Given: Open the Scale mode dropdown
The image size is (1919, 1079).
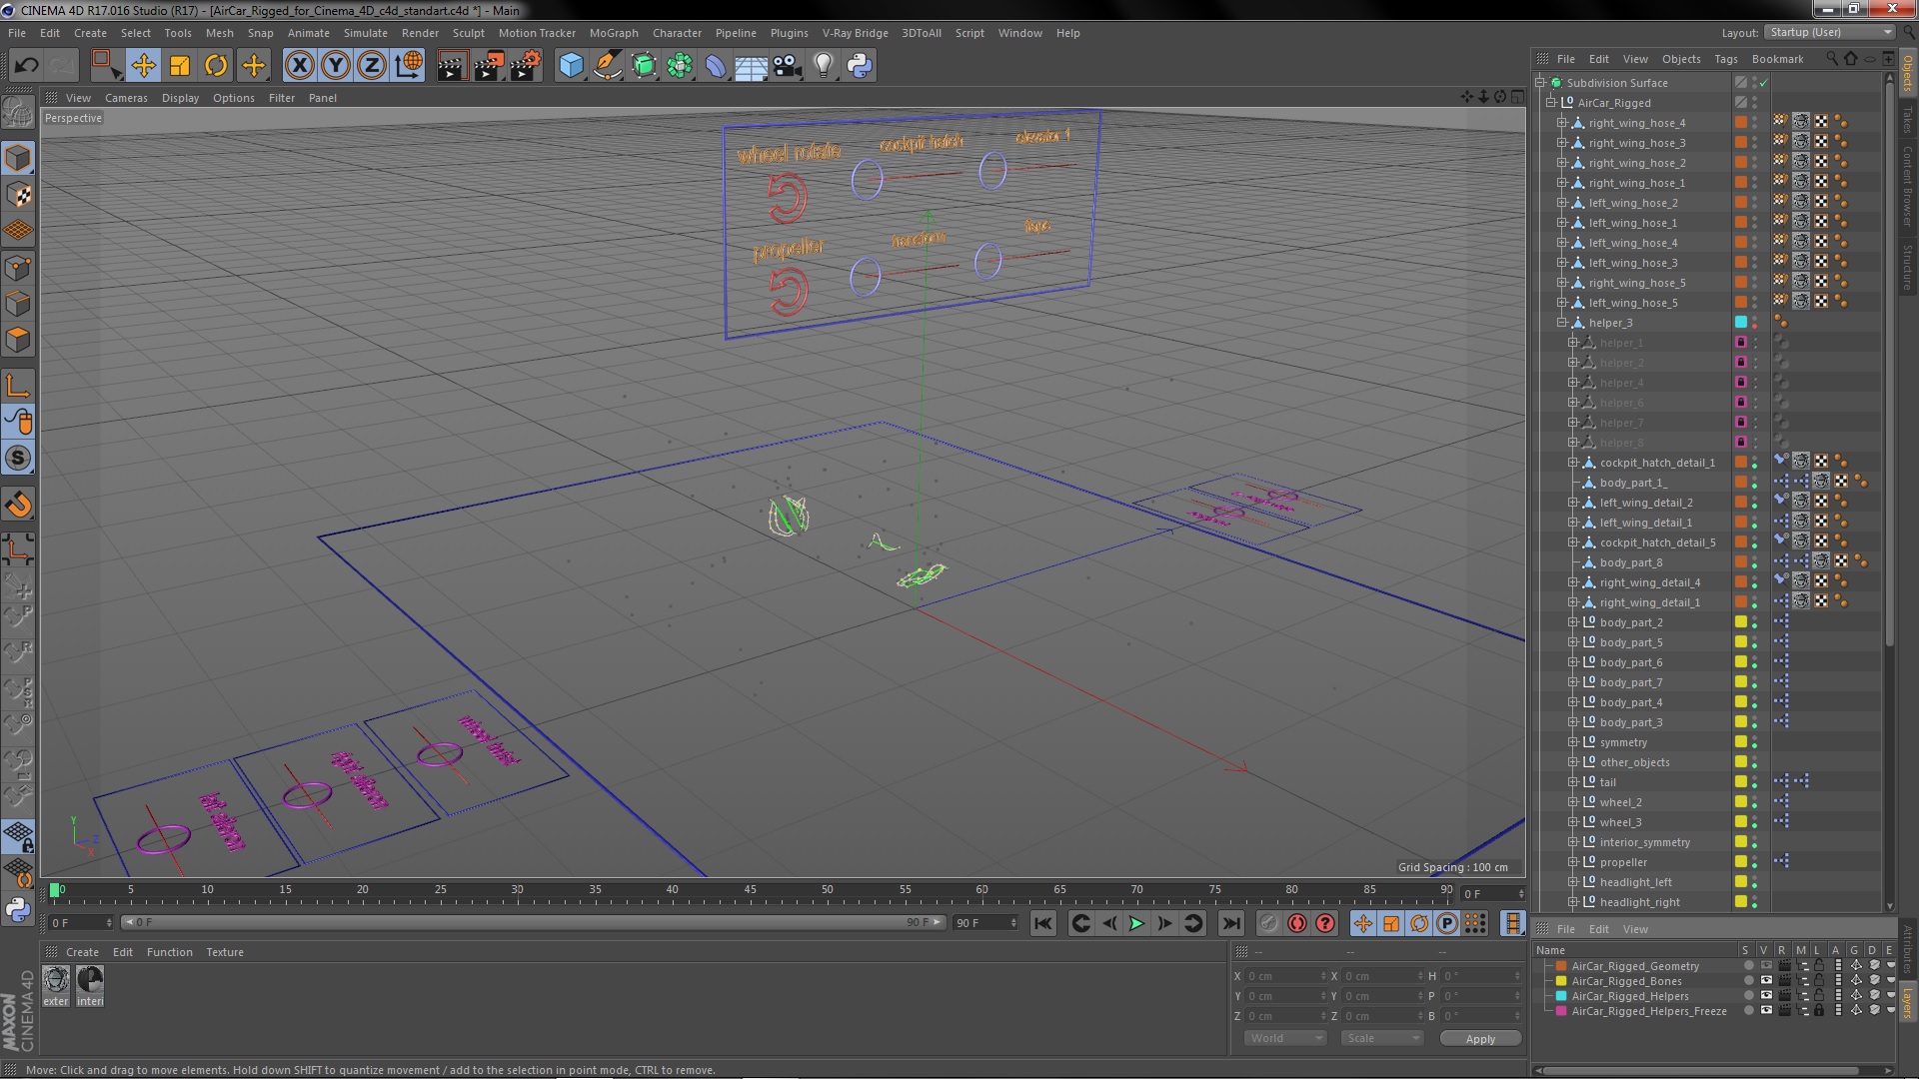Looking at the screenshot, I should point(1382,1038).
